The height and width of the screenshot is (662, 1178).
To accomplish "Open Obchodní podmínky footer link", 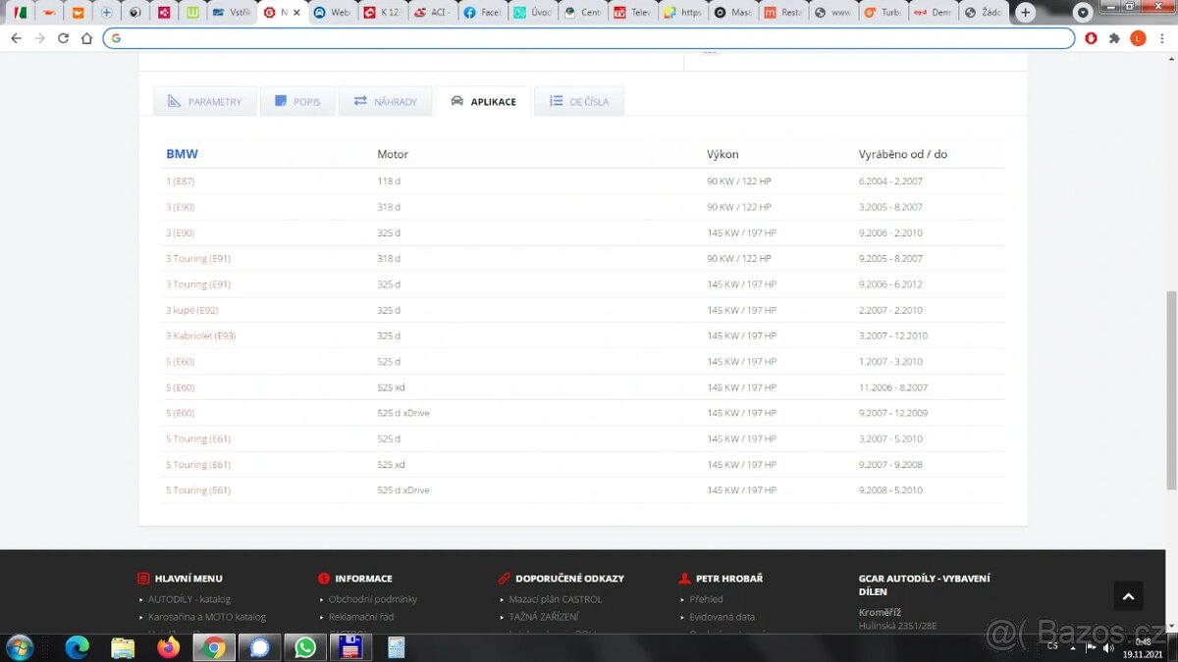I will coord(373,599).
